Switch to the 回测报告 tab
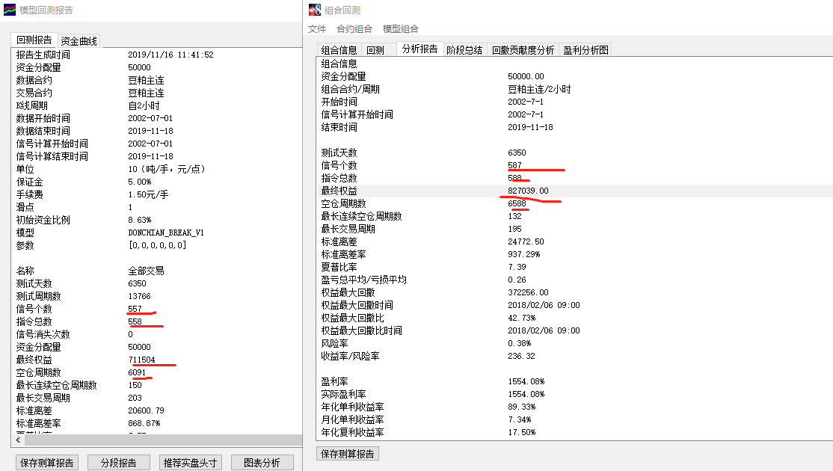Viewport: 833px width, 471px height. pyautogui.click(x=34, y=40)
